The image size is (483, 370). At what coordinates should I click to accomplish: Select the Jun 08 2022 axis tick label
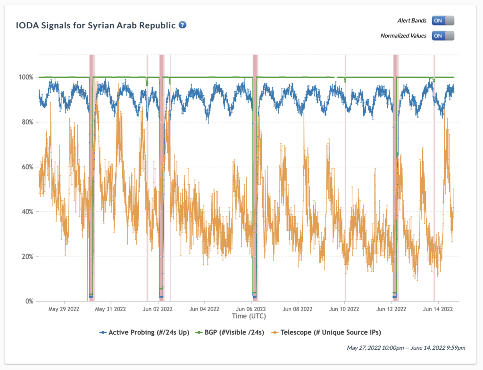[298, 309]
